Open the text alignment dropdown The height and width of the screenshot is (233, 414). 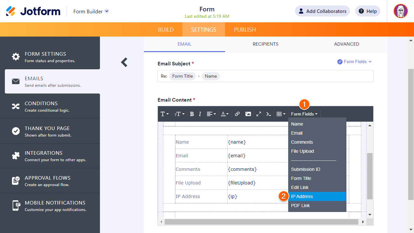coord(212,114)
